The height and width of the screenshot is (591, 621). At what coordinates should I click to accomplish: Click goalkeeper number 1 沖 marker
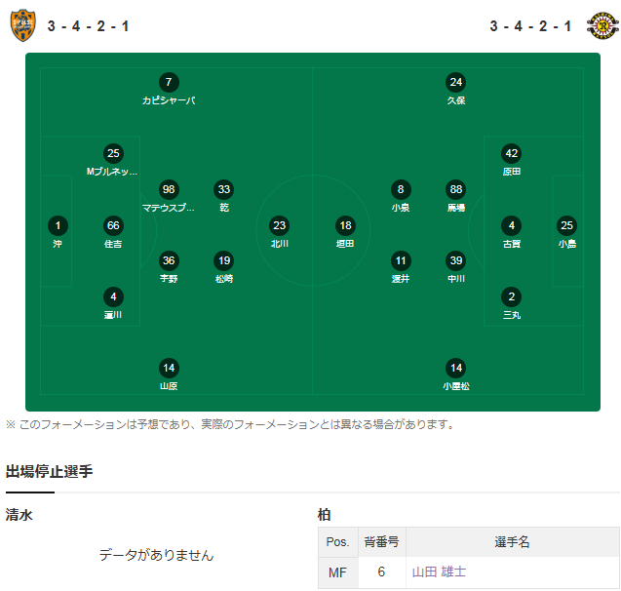point(58,226)
